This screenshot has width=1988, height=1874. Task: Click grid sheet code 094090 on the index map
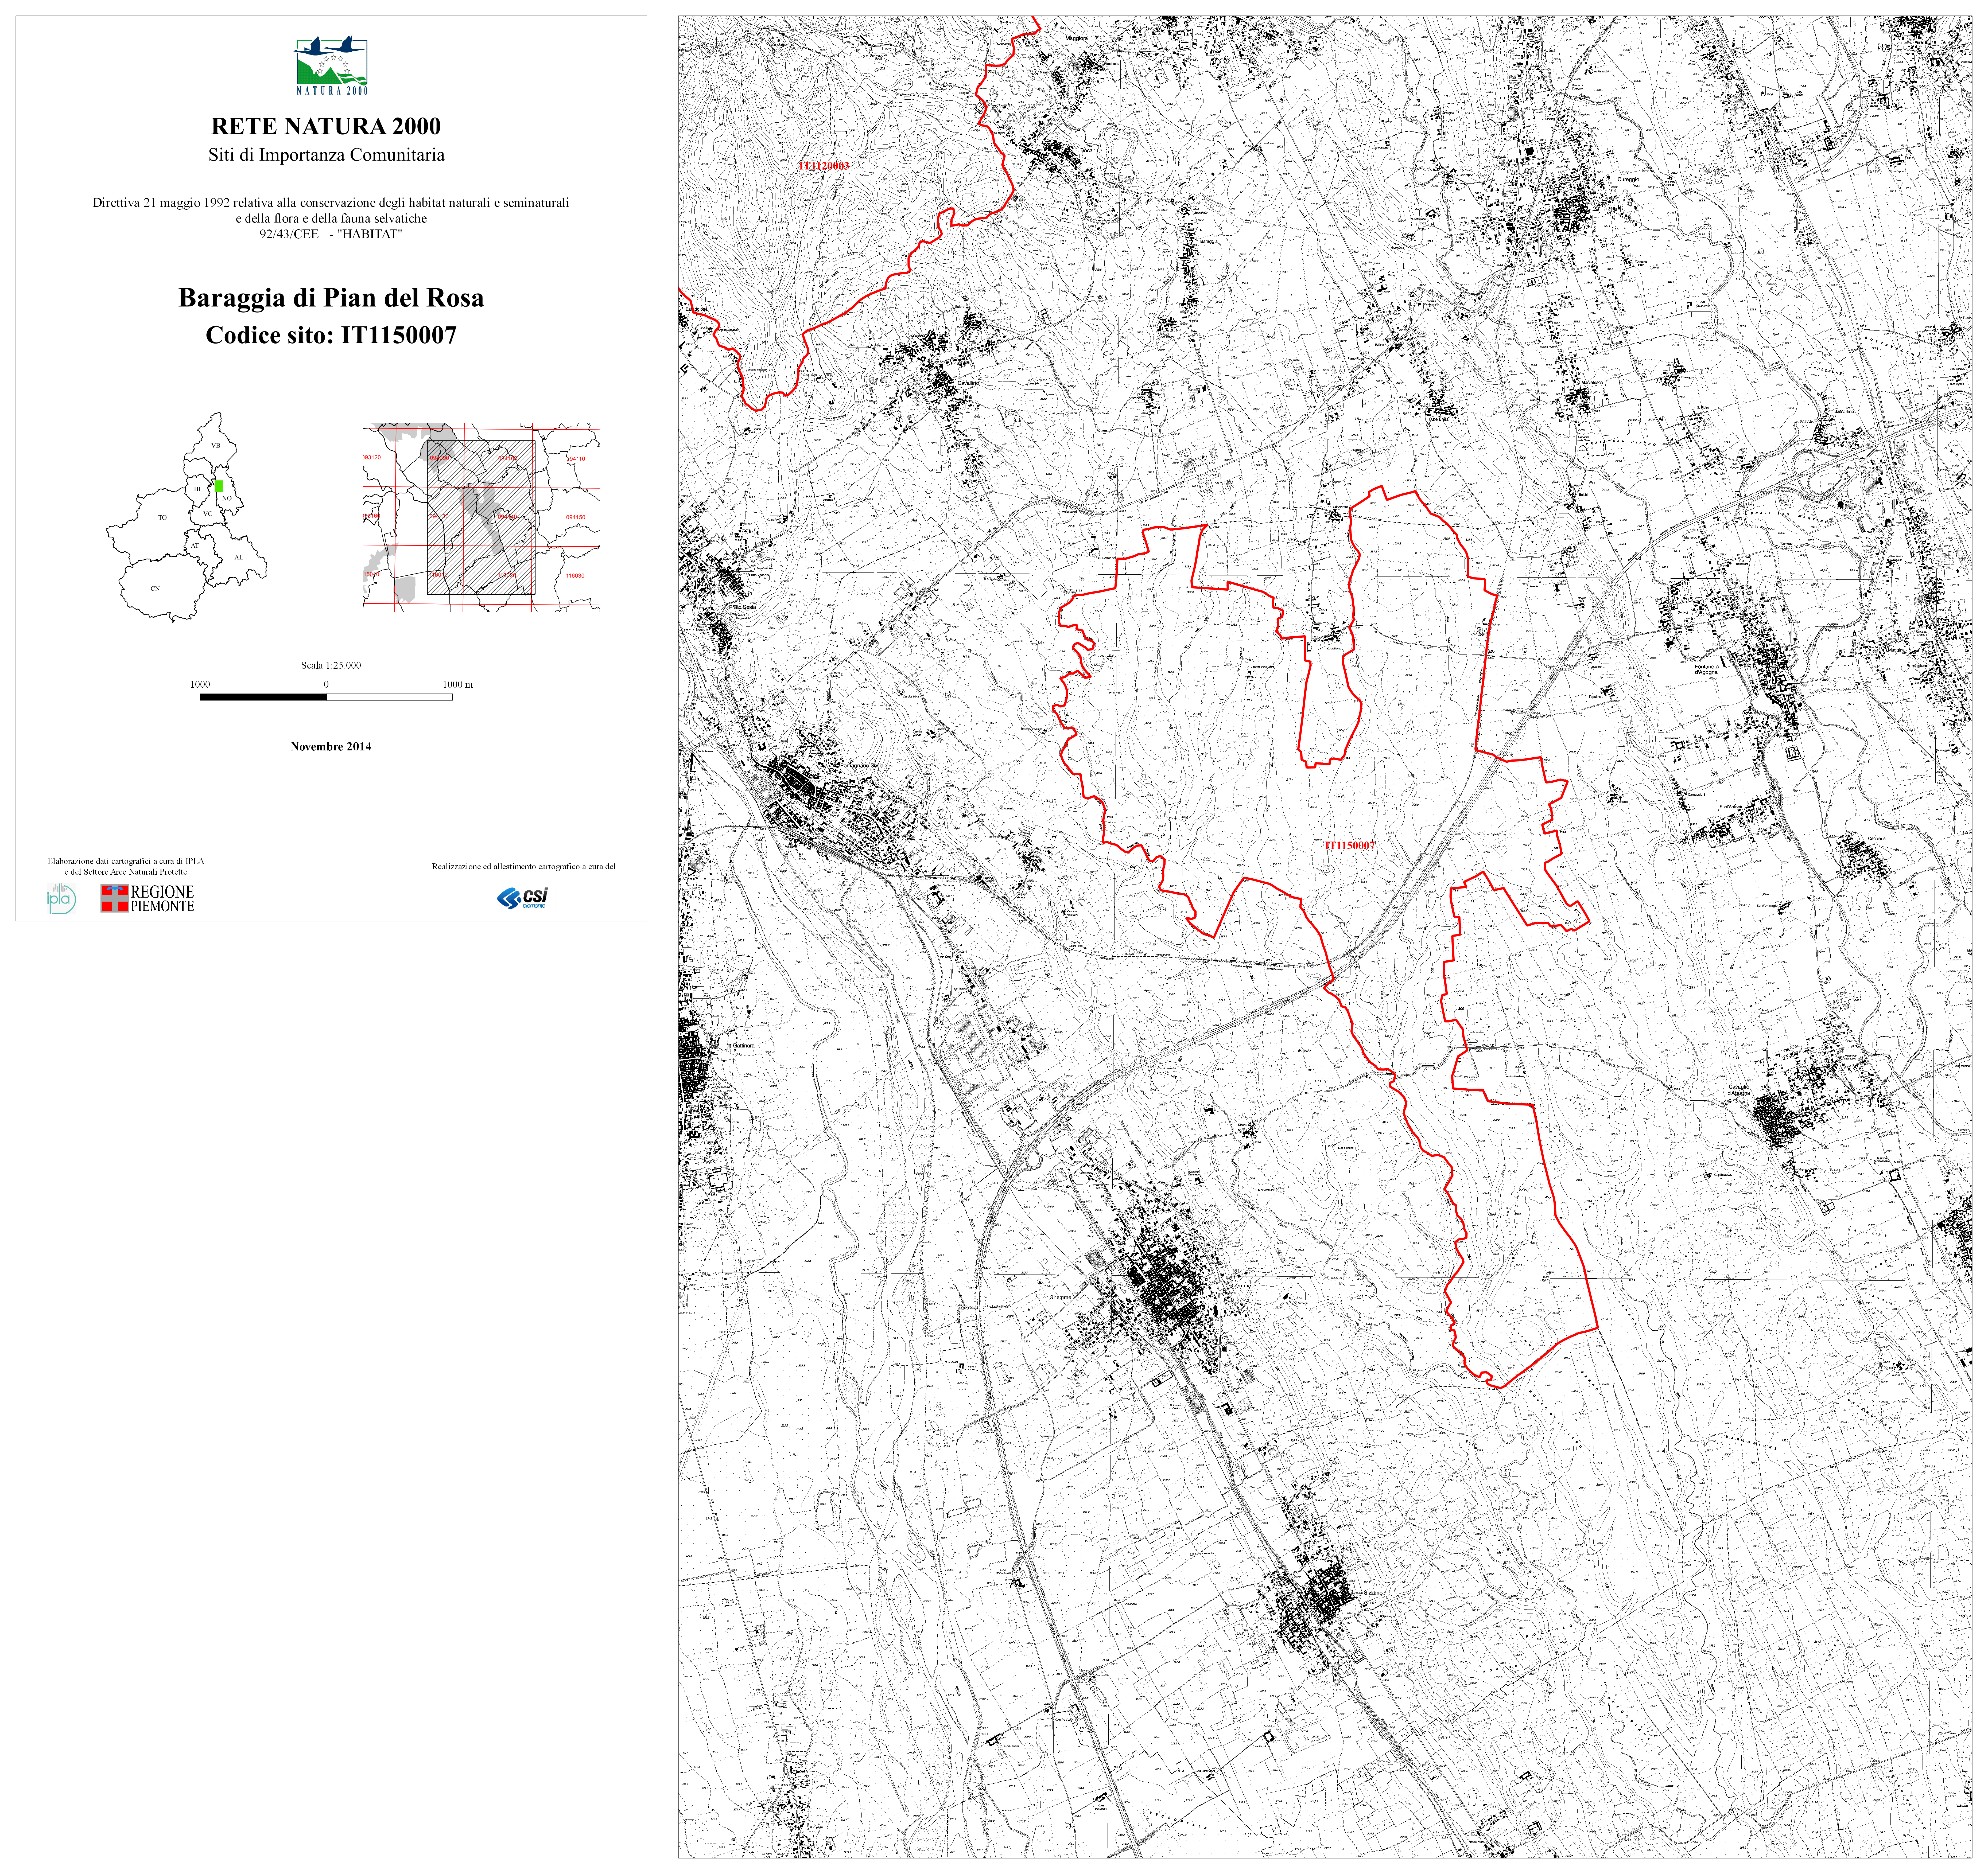point(440,458)
